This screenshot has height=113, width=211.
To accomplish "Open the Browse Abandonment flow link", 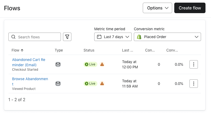I will coord(30,81).
